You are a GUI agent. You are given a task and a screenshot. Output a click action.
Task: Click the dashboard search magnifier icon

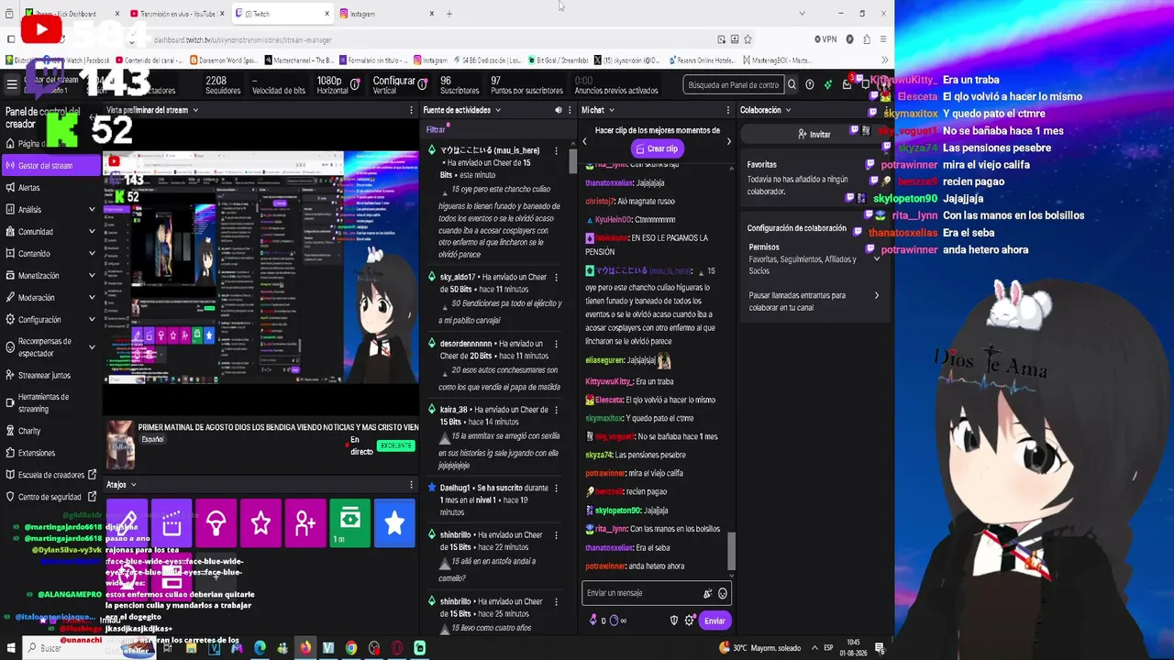point(793,84)
